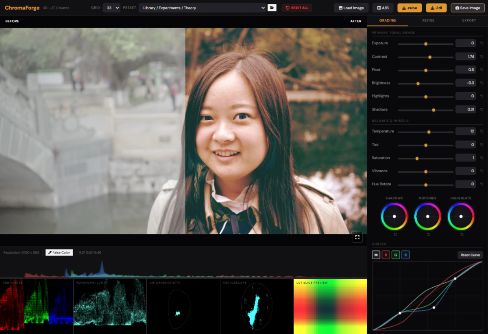Open the Preset dropdown Library / Experiments / Theory

click(203, 8)
